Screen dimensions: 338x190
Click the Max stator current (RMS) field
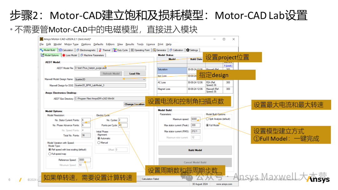pyautogui.click(x=196, y=131)
